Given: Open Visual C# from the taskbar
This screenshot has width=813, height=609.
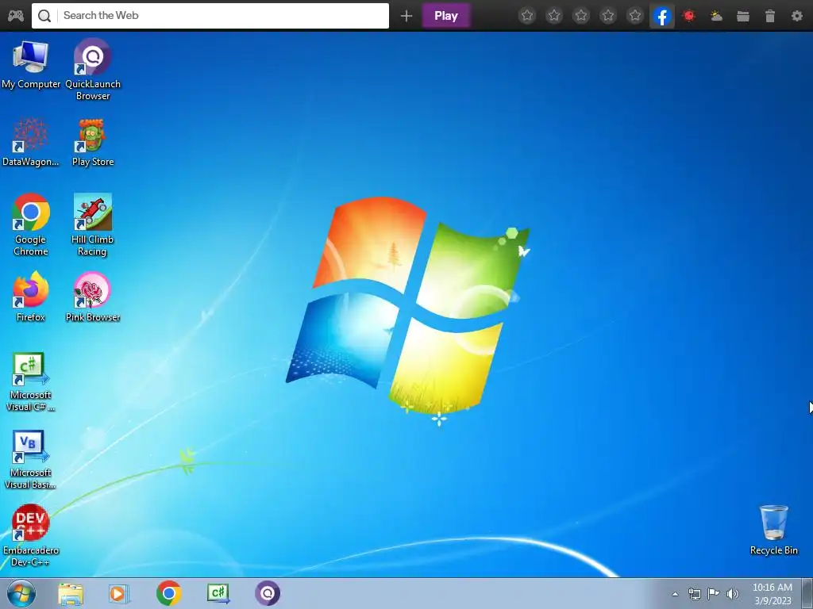Looking at the screenshot, I should click(218, 593).
